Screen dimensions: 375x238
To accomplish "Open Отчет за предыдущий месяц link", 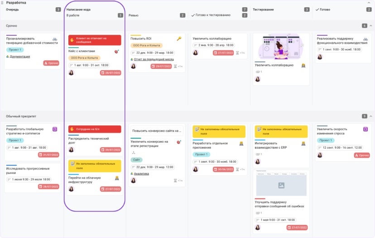I will tap(154, 59).
